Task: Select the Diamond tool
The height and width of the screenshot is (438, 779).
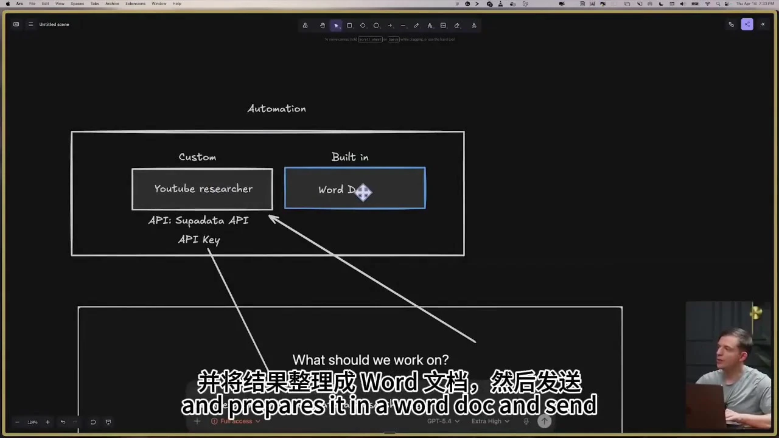Action: coord(363,25)
